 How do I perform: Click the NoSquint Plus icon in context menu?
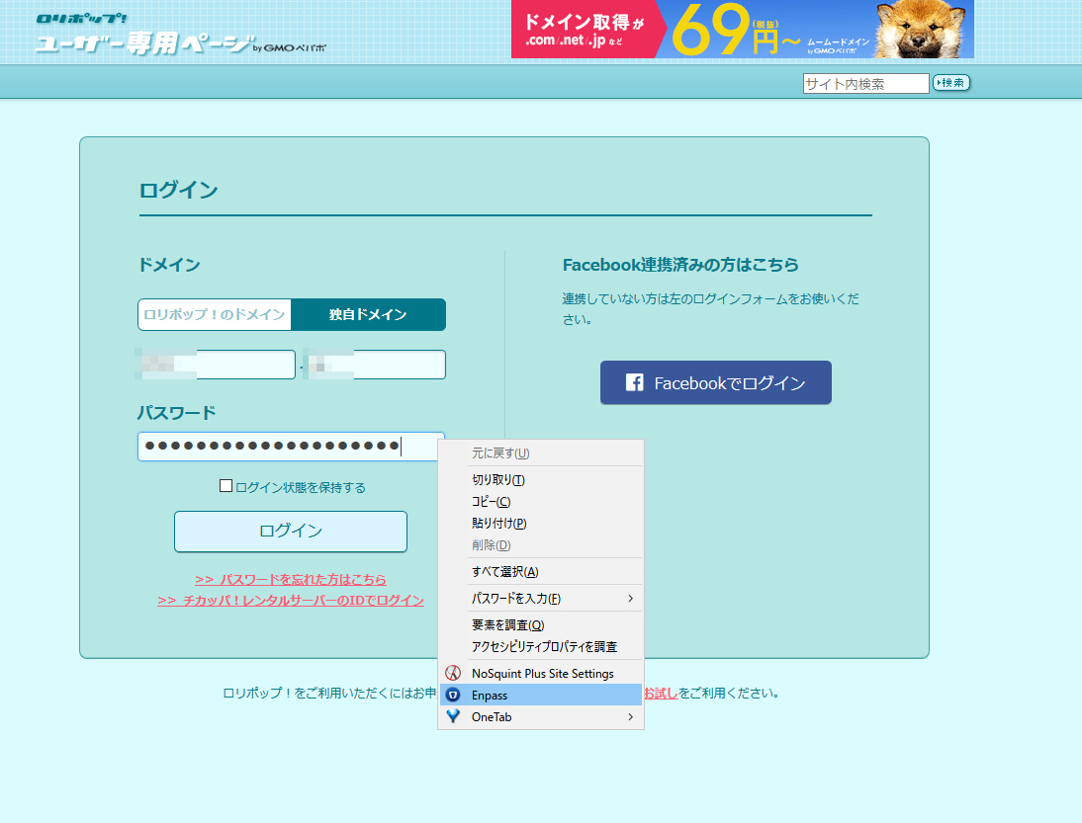[453, 673]
